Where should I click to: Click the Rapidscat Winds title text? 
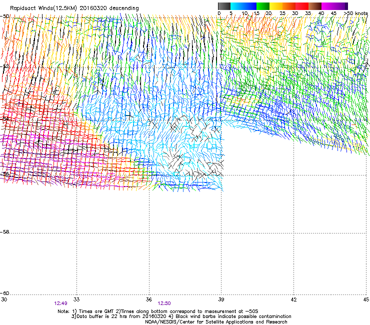click(x=74, y=8)
